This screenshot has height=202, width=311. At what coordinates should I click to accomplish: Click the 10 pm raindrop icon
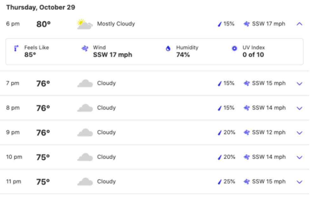point(219,157)
